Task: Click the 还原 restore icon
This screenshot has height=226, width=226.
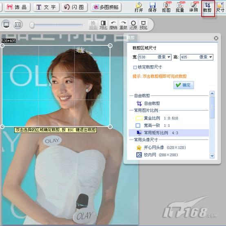Action: pos(133,25)
